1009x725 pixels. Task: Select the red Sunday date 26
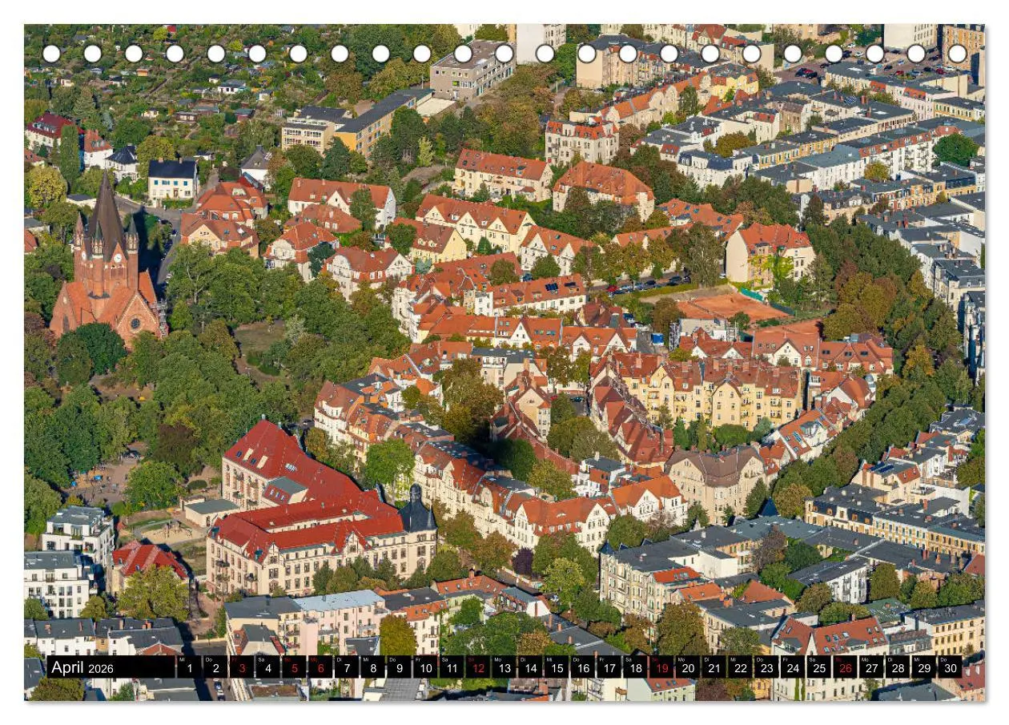pyautogui.click(x=845, y=667)
